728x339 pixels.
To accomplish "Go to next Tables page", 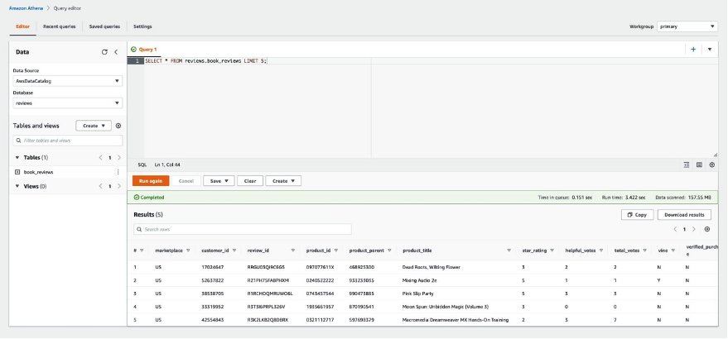I will tap(119, 158).
